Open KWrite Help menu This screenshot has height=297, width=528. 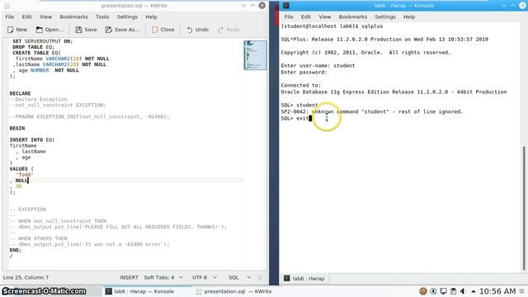(151, 16)
